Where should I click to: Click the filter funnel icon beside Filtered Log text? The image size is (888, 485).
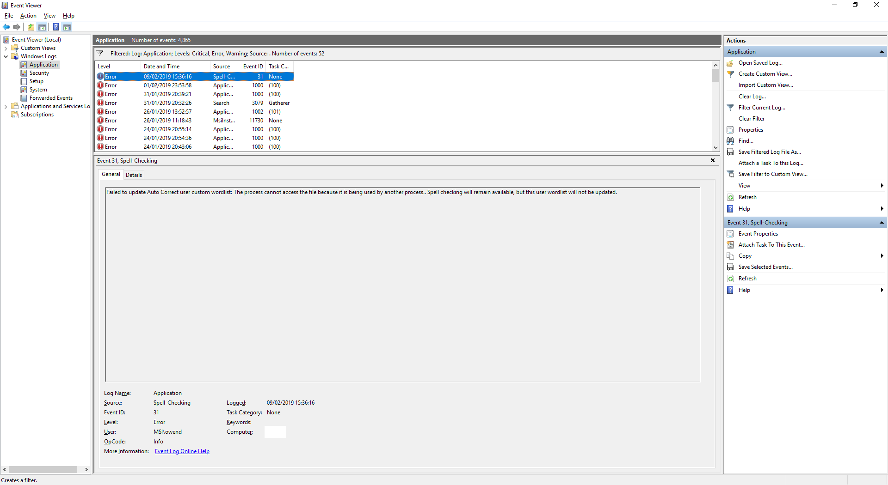pos(100,54)
